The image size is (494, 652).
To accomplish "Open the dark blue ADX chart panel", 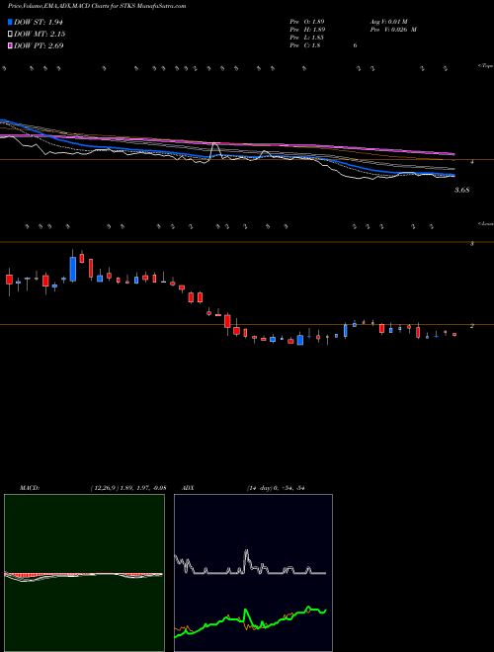I will (x=253, y=573).
